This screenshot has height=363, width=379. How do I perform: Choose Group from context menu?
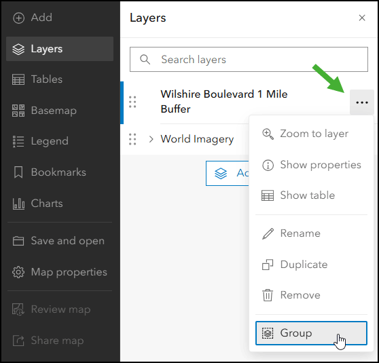(x=311, y=333)
